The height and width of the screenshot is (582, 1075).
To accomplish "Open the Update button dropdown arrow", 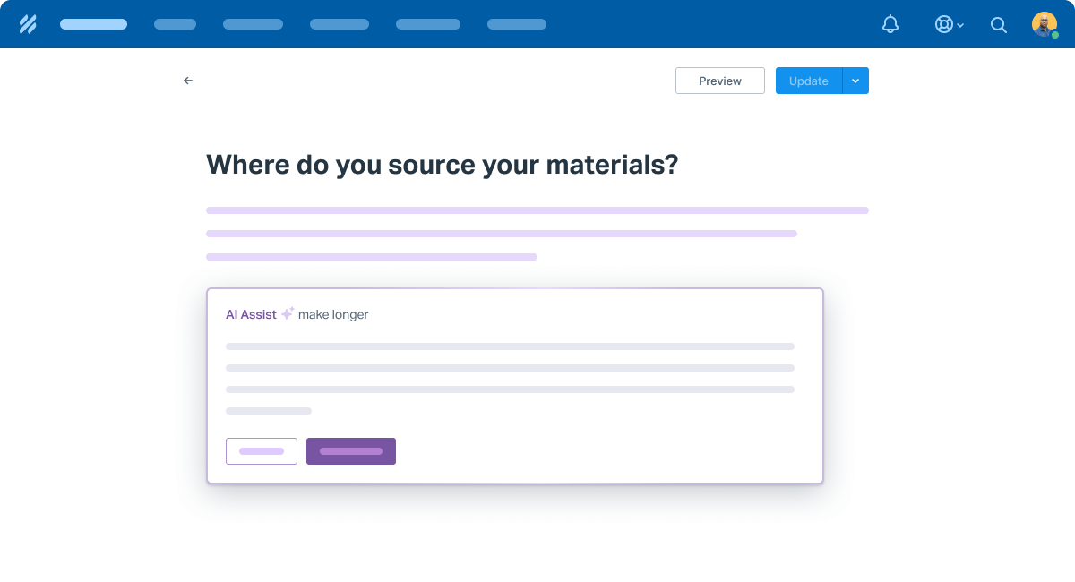I will coord(856,81).
